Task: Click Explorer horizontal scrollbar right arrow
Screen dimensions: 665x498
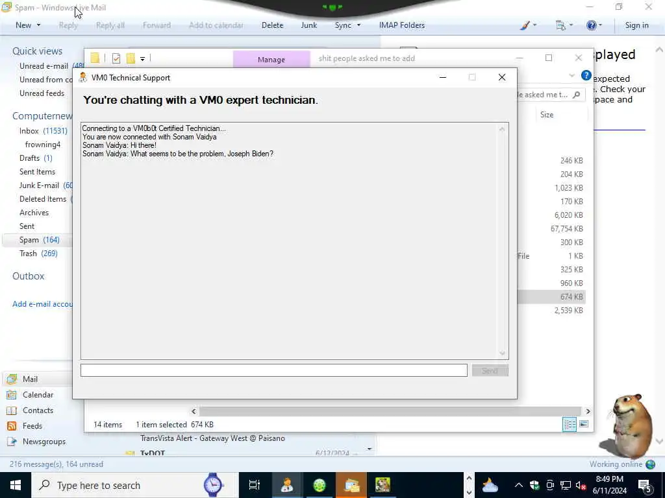Action: [x=588, y=411]
